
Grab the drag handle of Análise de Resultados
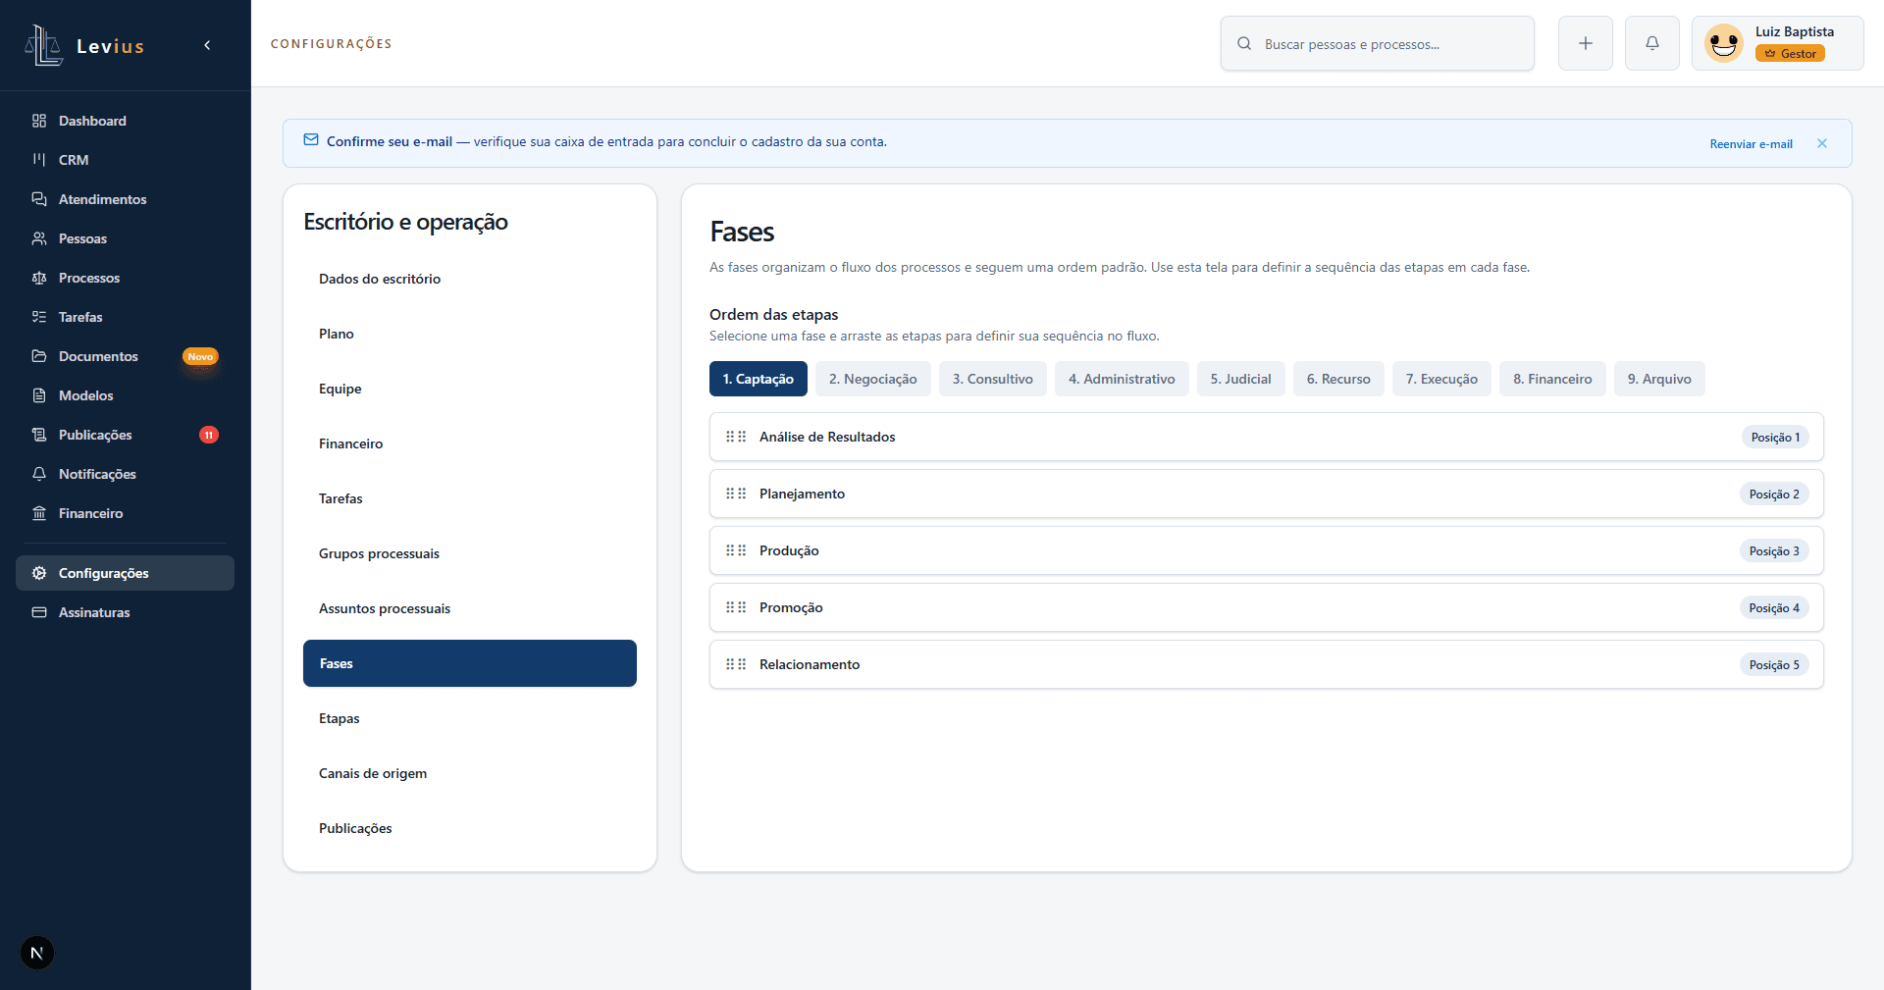(736, 437)
